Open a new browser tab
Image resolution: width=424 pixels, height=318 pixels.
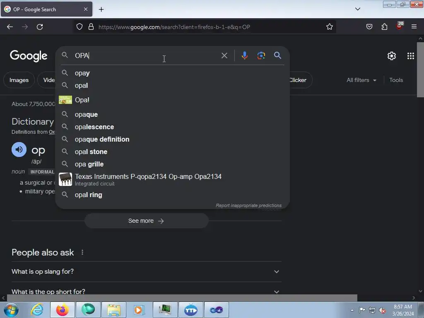(x=101, y=10)
